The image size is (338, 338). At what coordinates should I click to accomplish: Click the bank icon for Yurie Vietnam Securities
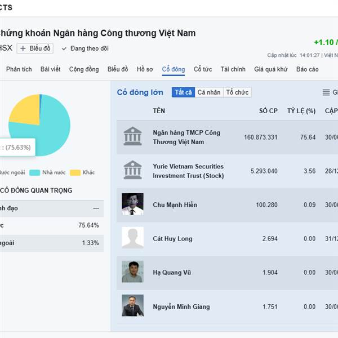(132, 170)
